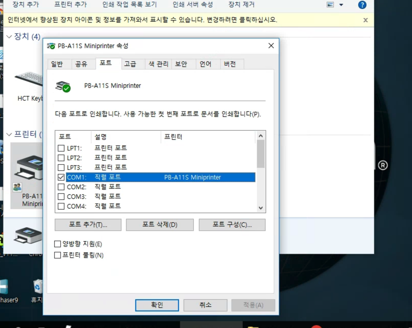
Task: Open 인쇄 작업 목록 보기
Action: (130, 5)
